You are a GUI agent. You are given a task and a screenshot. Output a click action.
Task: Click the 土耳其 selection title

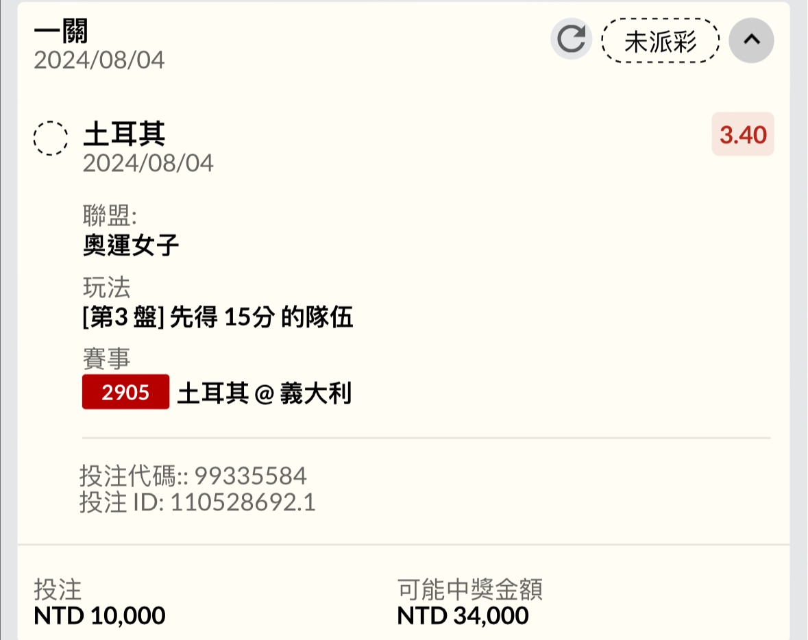pyautogui.click(x=124, y=134)
